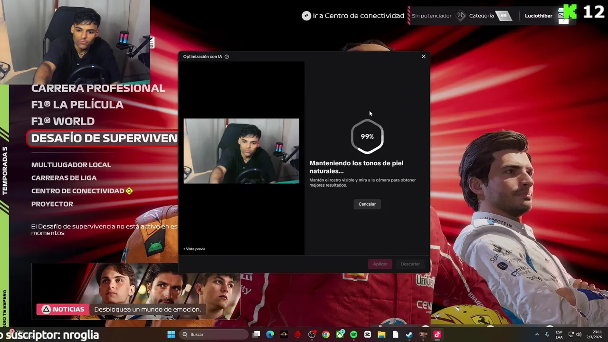Click the Categoría 50 level badge

pyautogui.click(x=503, y=16)
